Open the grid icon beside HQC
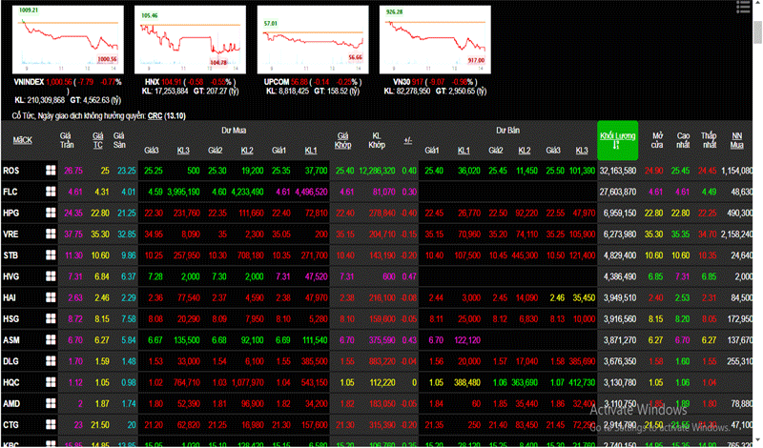The height and width of the screenshot is (448, 763). point(51,382)
